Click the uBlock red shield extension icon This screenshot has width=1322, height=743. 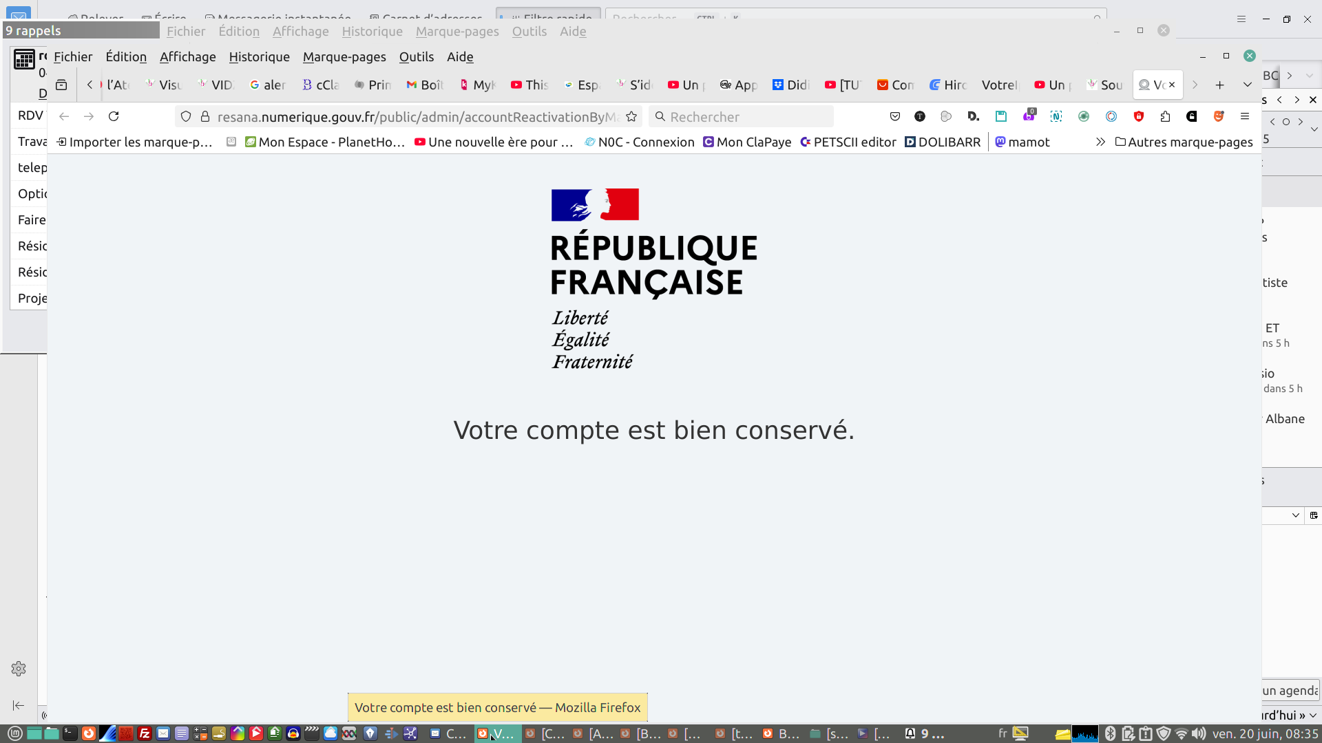(x=1139, y=117)
